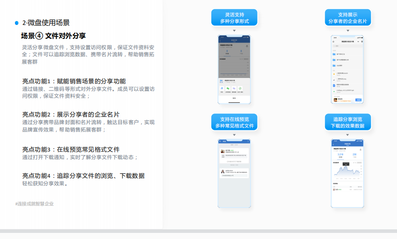Click the 灵活支持多种分享形式 blue label button
The height and width of the screenshot is (239, 397).
pos(234,18)
